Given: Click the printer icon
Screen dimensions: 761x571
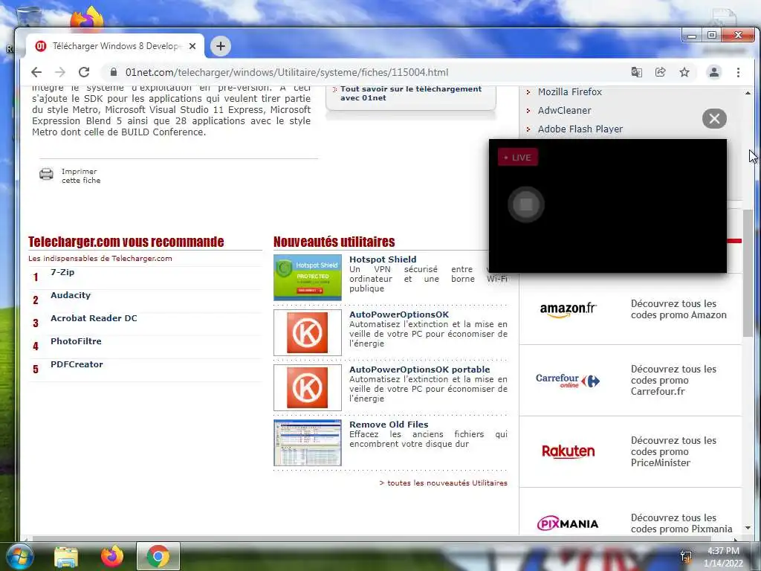Looking at the screenshot, I should coord(46,174).
